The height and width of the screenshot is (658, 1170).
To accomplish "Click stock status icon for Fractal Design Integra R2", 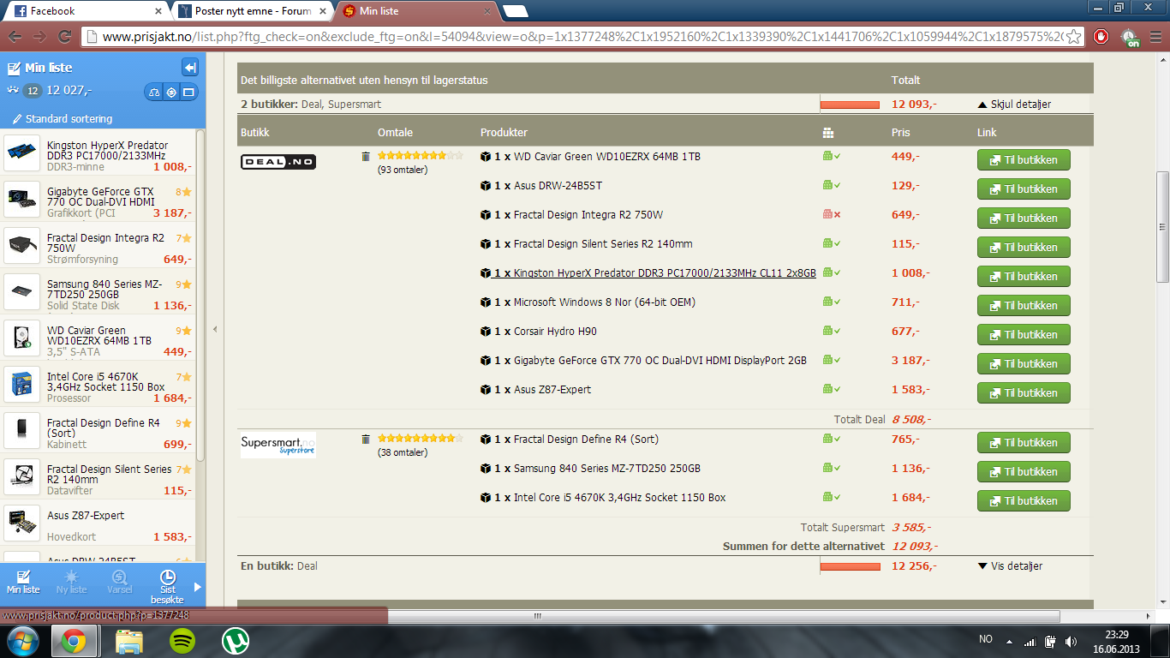I will pyautogui.click(x=832, y=215).
